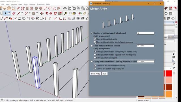Toggle Distances are measured horizontally checkbox

click(x=95, y=65)
